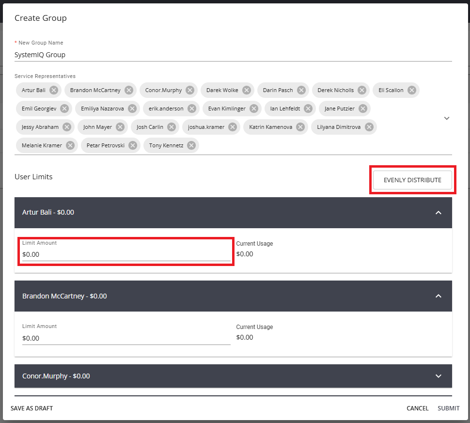This screenshot has height=423, width=470.
Task: Remove Eli Scallon chip with X icon
Action: [412, 90]
